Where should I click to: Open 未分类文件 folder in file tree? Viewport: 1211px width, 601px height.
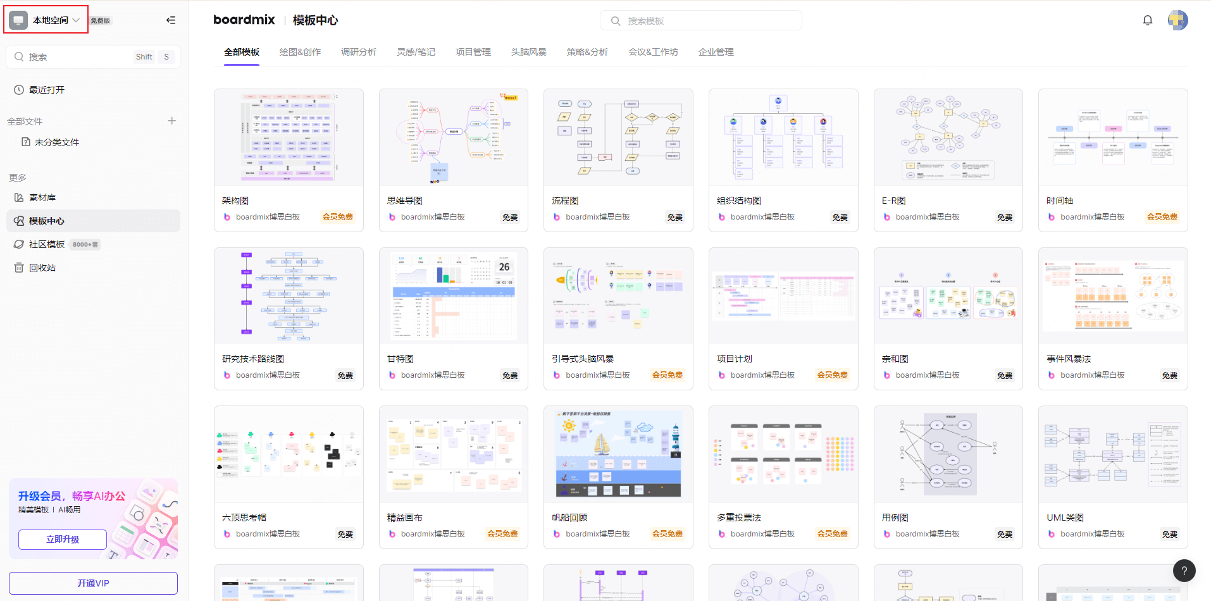click(56, 142)
